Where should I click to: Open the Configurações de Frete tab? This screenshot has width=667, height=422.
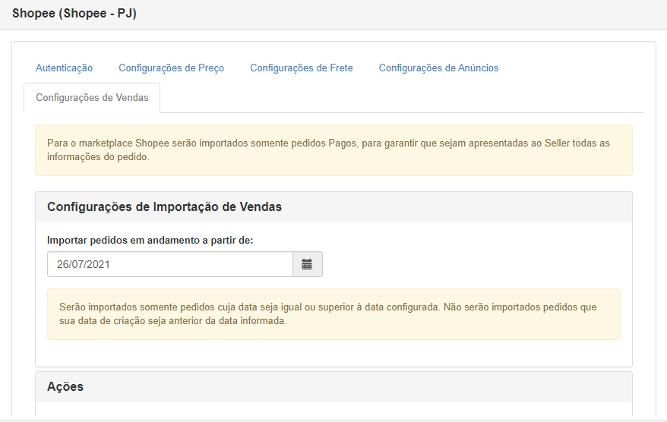click(302, 68)
